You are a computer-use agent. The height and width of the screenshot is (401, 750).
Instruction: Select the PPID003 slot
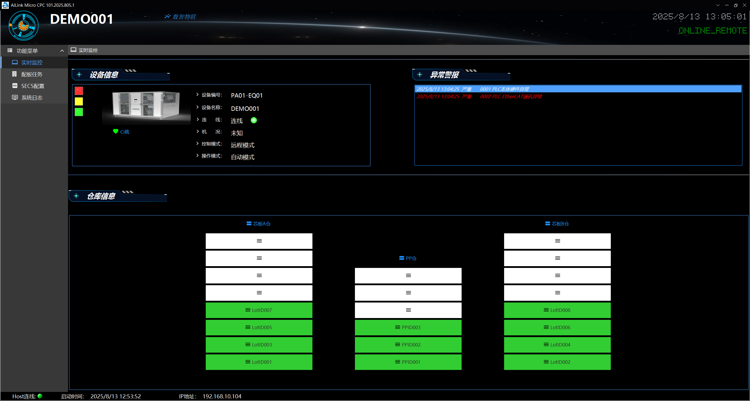[x=408, y=327]
